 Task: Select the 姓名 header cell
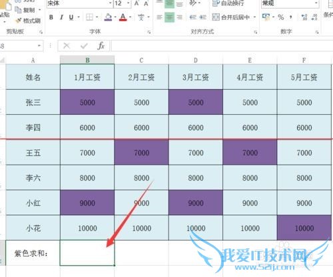click(x=33, y=77)
